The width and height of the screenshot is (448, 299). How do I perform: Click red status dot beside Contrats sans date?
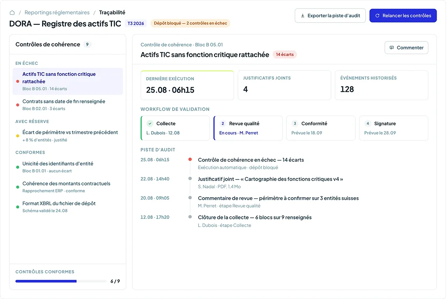click(x=18, y=105)
